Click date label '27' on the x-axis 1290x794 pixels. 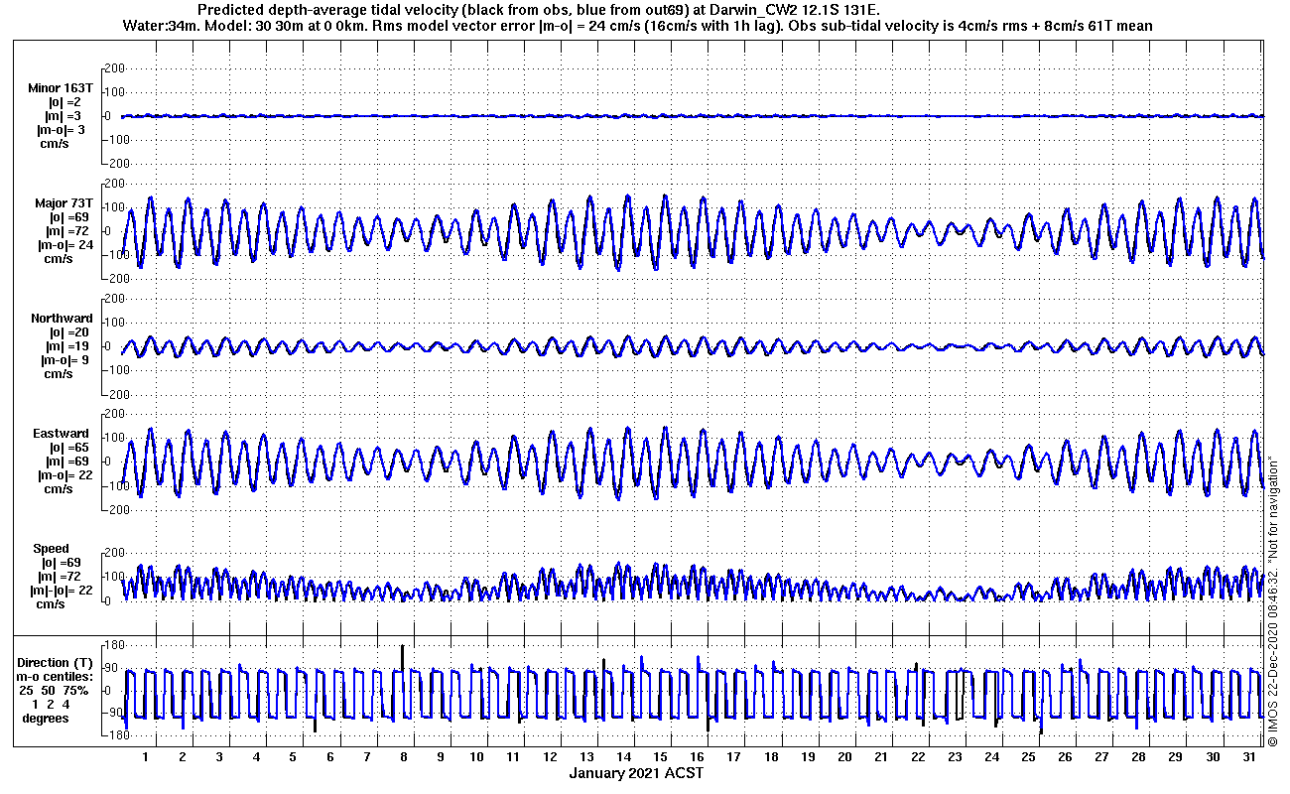point(1100,757)
